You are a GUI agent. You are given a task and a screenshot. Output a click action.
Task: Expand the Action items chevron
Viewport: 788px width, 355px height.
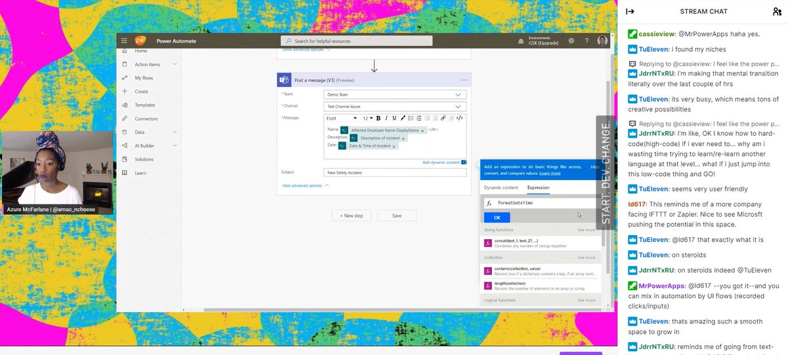175,64
